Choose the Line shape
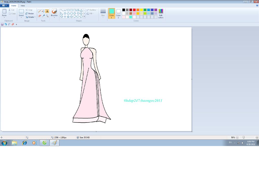 (x=62, y=10)
